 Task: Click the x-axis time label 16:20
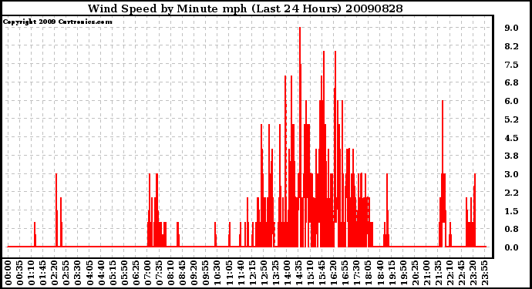click(334, 273)
